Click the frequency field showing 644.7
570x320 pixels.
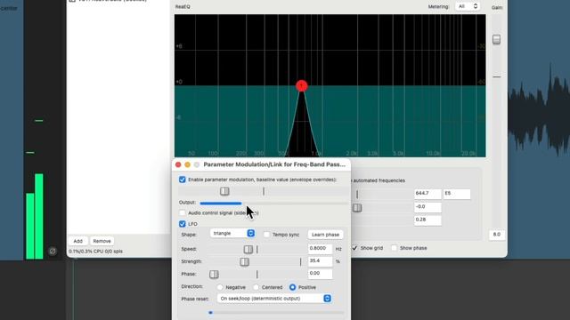[427, 194]
